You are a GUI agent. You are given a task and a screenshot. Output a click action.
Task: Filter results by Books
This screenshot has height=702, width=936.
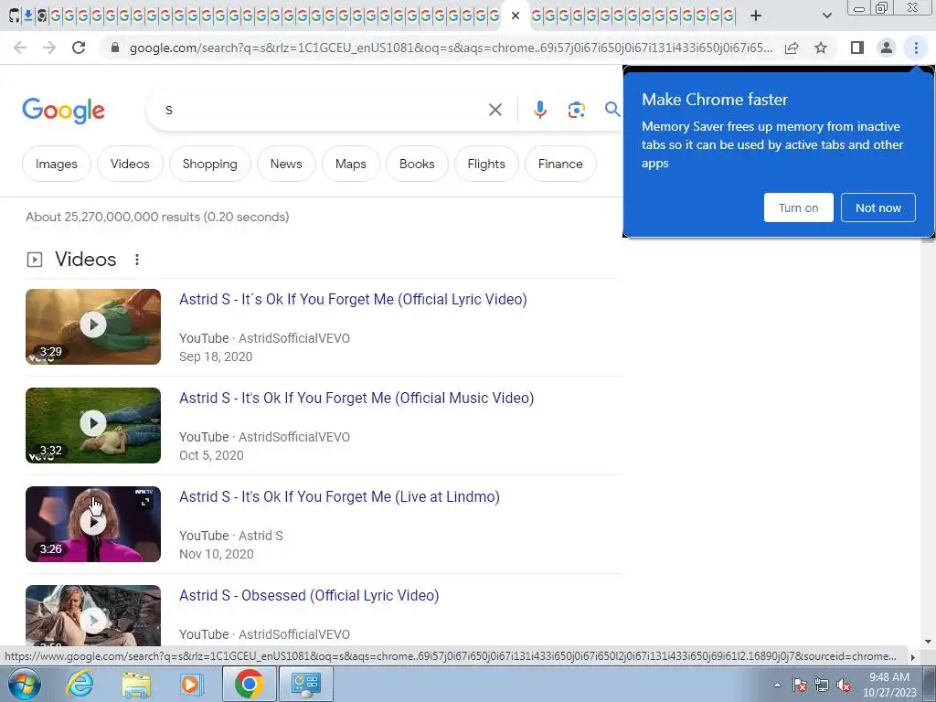click(417, 164)
